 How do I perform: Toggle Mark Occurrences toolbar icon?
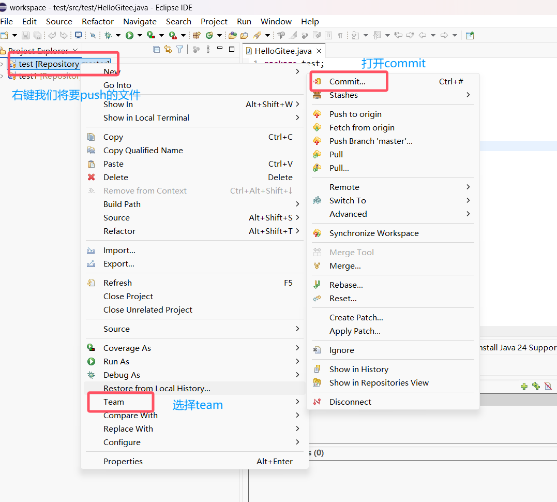point(293,35)
